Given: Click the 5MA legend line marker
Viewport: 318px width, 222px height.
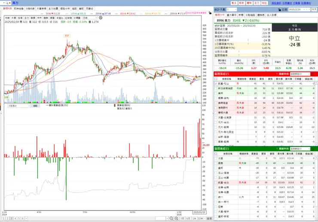Looking at the screenshot, I should click(42, 14).
